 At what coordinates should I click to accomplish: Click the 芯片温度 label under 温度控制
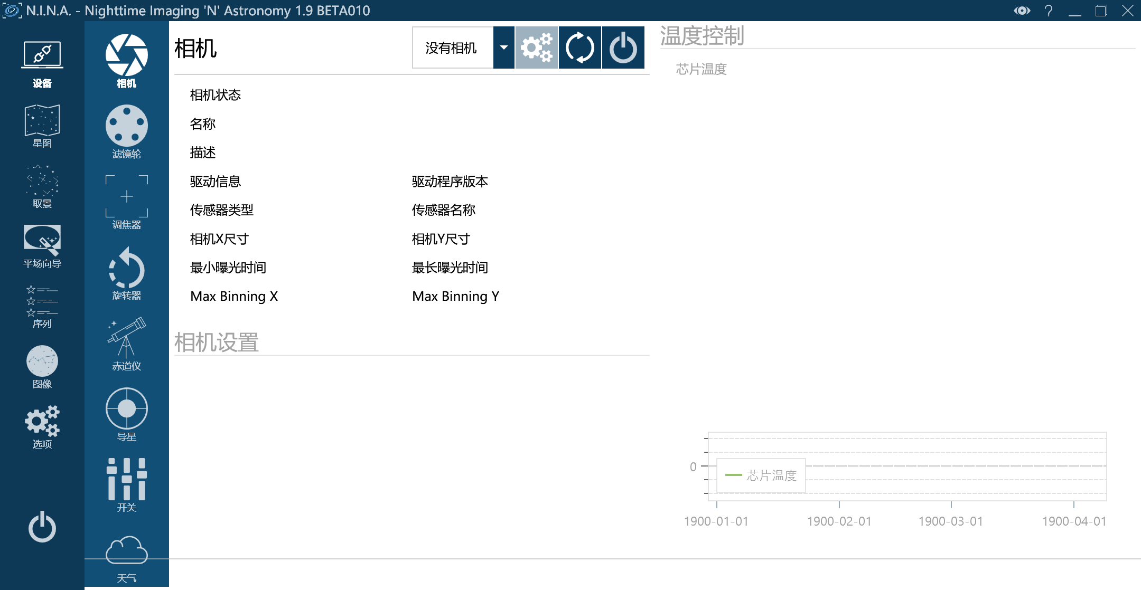click(x=702, y=69)
